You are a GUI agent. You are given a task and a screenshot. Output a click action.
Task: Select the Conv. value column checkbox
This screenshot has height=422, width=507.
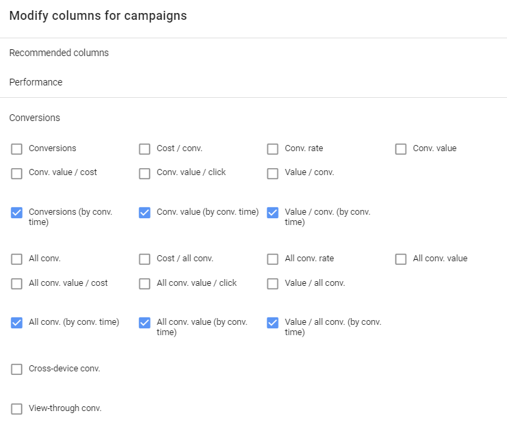(400, 149)
